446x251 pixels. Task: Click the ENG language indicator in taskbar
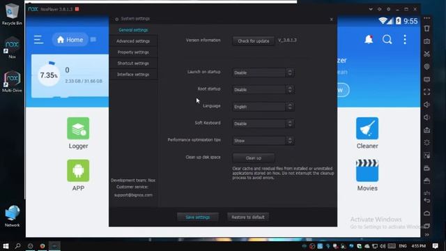(403, 246)
